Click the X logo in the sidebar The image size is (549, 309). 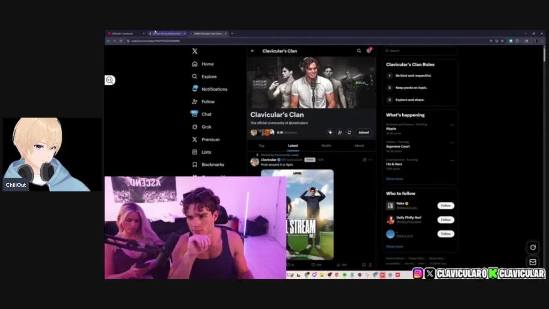click(195, 51)
